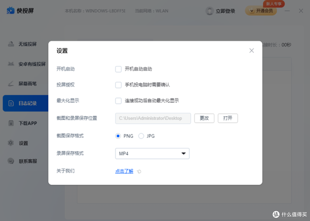This screenshot has width=310, height=221.
Task: Click the 联系客服 support icon
Action: [11, 161]
